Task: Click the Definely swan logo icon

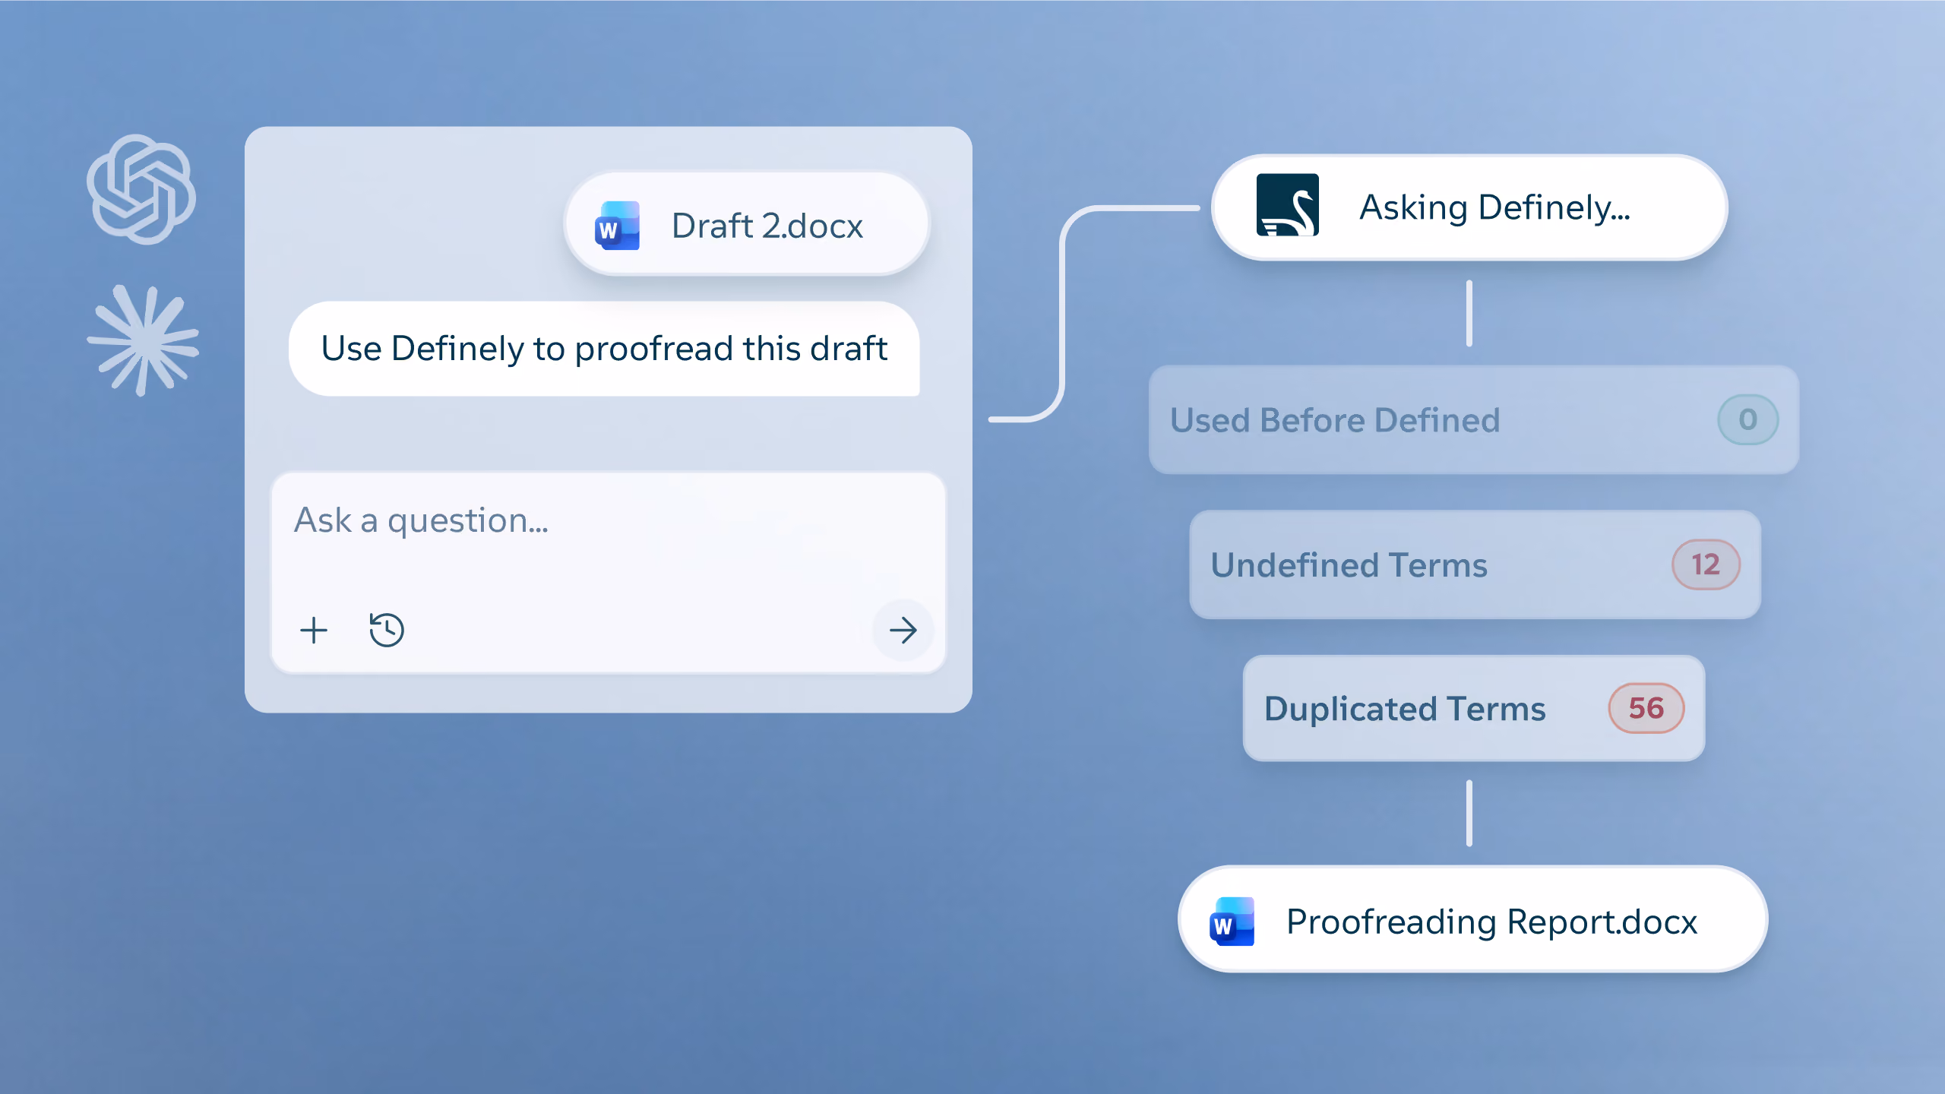Action: click(x=1288, y=205)
